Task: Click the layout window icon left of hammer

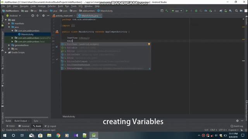Action: [x=162, y=11]
